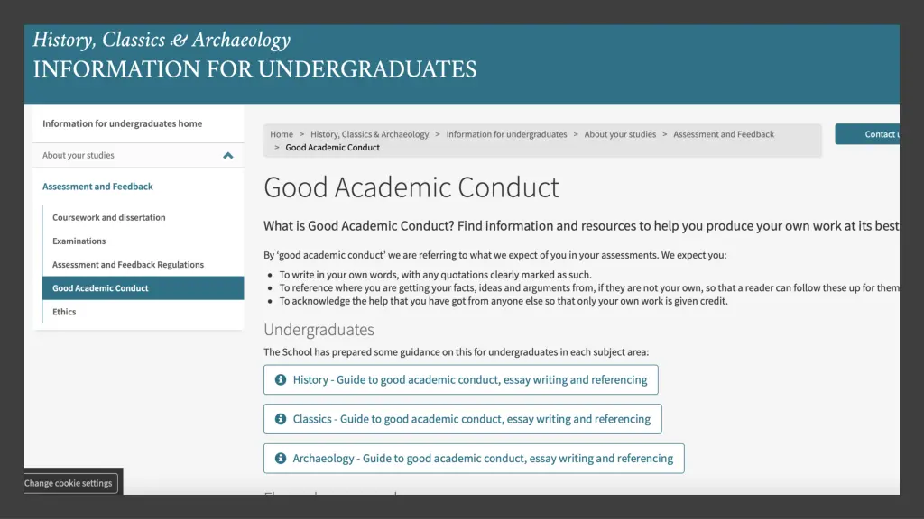
Task: Click the History, Classics & Archaeology header title
Action: 162,40
